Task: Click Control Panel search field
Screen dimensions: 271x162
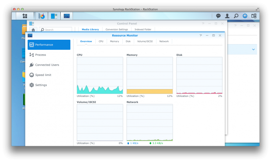Action: 56,30
